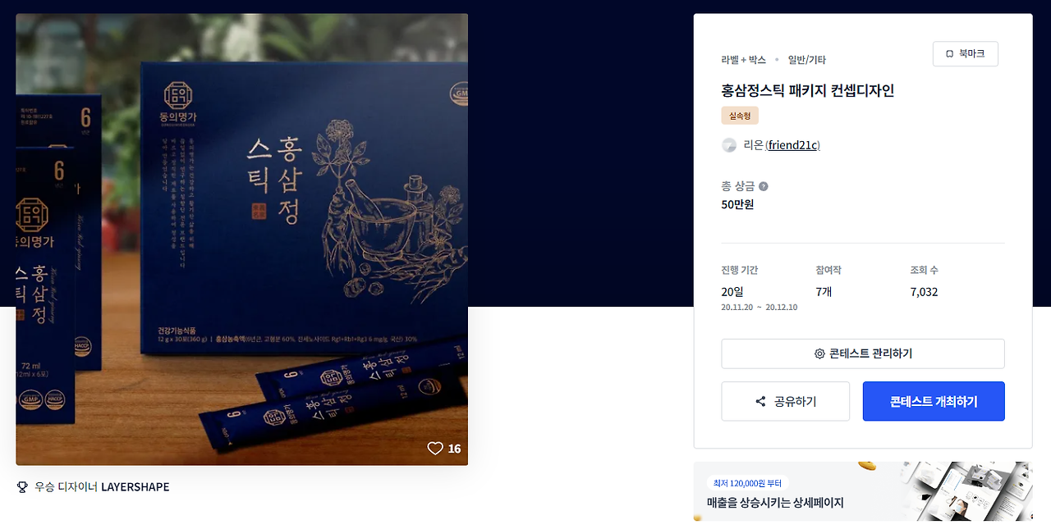1051x529 pixels.
Task: Open winning designer LAYERSHAPE link
Action: click(135, 487)
